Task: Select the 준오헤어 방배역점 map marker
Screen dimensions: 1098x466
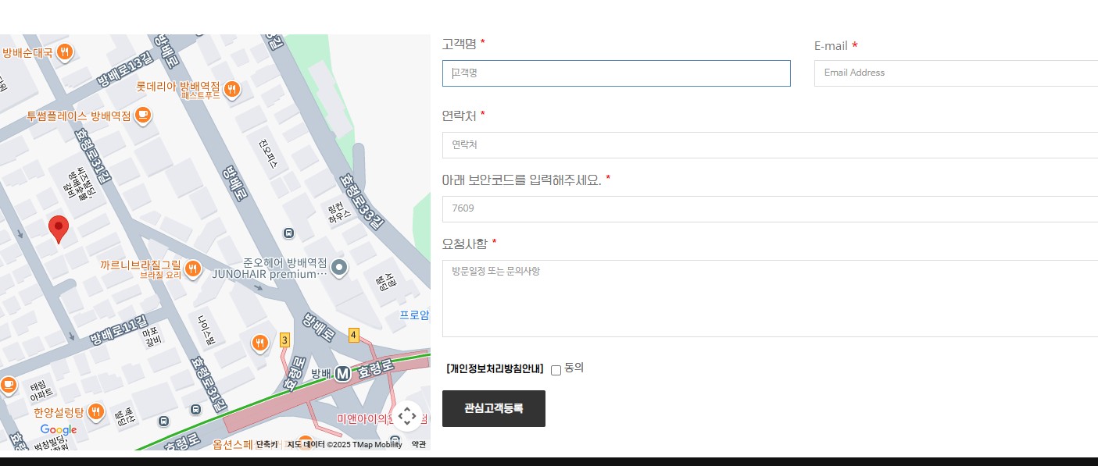Action: click(x=339, y=268)
